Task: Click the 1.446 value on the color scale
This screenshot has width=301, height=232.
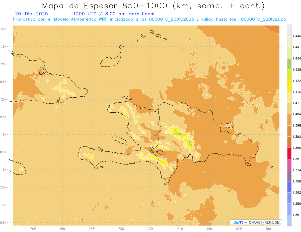Action: coord(297,36)
